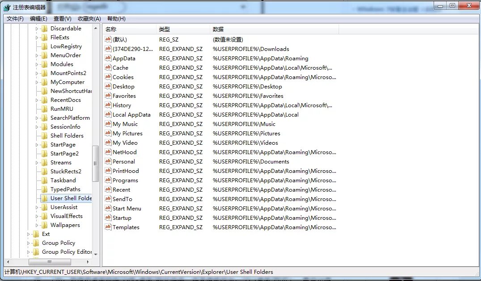
Task: Expand the UserAssist key
Action: click(x=37, y=207)
